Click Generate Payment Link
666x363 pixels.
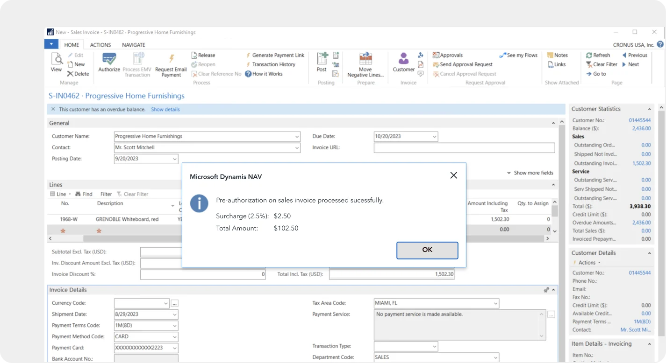275,55
